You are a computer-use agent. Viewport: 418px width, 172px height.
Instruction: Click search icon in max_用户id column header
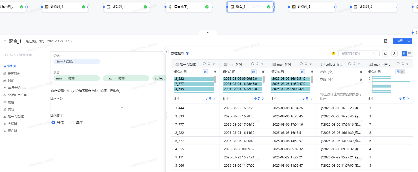398,64
